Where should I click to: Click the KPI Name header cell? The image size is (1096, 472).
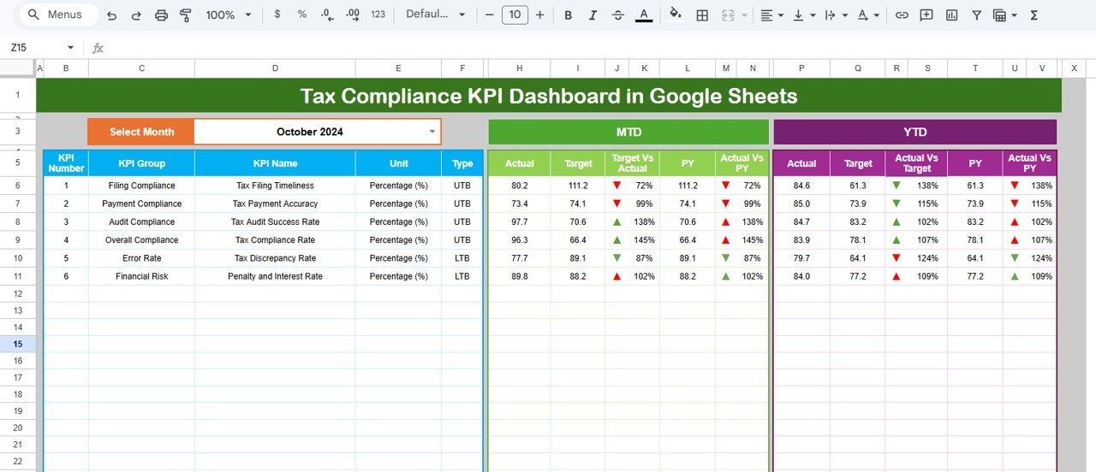(x=275, y=163)
